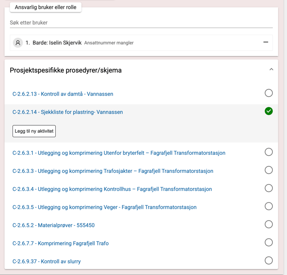Tick the Utlegging og komprimering Veger circle

click(269, 206)
